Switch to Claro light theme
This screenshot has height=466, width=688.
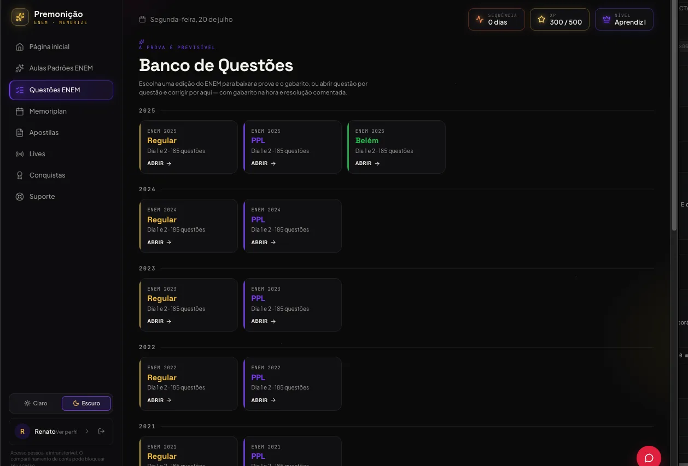tap(36, 404)
